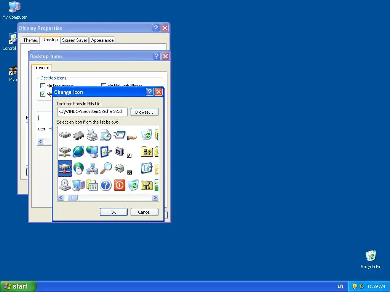Select the drive with green arrow icon
This screenshot has height=292, width=390.
pos(119,168)
